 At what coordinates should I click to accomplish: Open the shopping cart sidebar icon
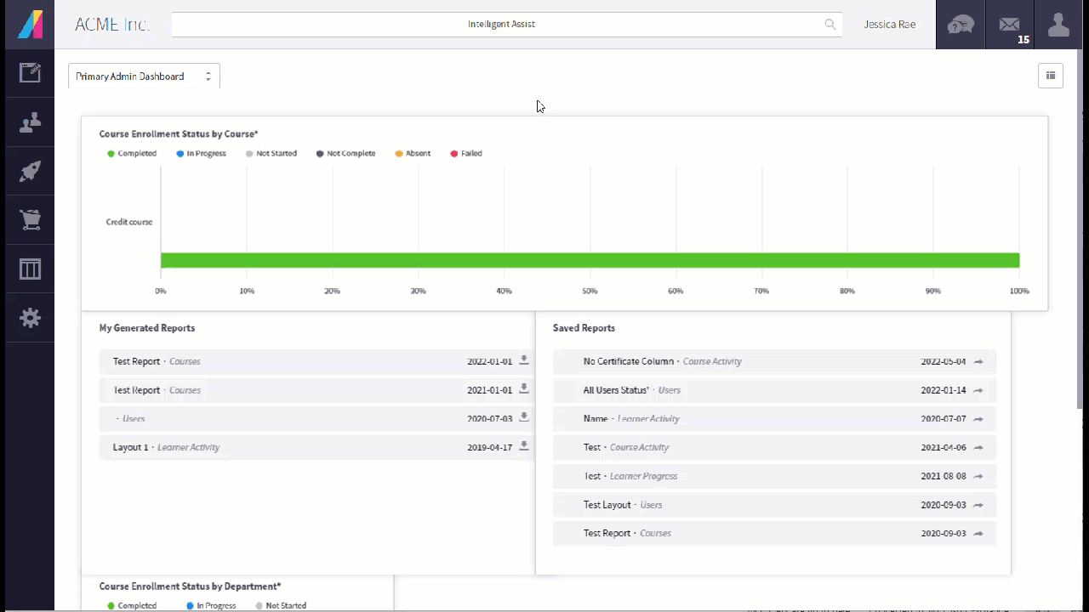coord(30,220)
